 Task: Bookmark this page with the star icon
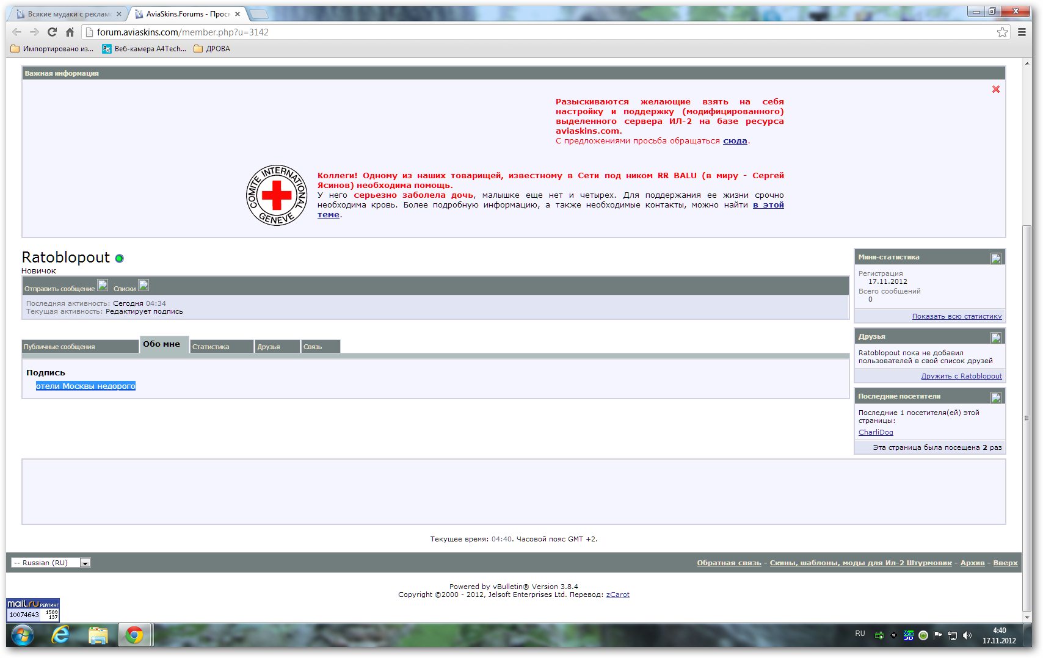point(1003,32)
